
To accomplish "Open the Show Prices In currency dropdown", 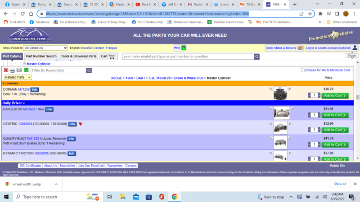I will 45,48.
